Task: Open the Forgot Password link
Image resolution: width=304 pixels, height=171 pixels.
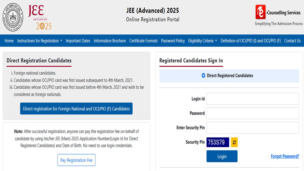Action: pos(285,156)
